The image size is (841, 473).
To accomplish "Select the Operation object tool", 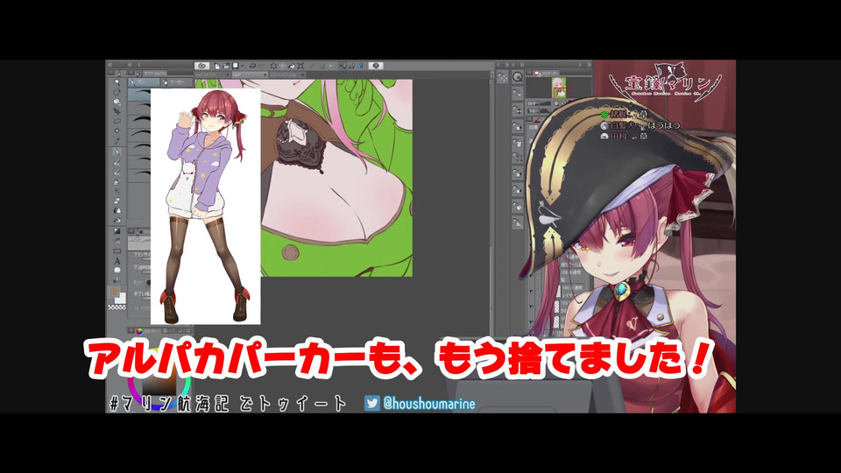I will [x=117, y=102].
